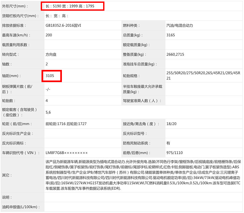Click the 排放依据标准 label
The height and width of the screenshot is (213, 244).
click(x=14, y=25)
